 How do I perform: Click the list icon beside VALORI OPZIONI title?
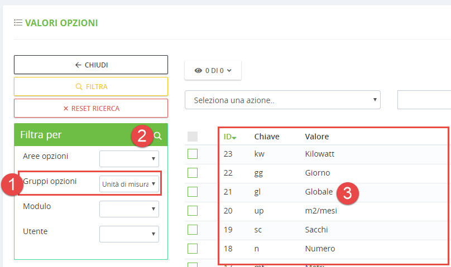(x=18, y=23)
